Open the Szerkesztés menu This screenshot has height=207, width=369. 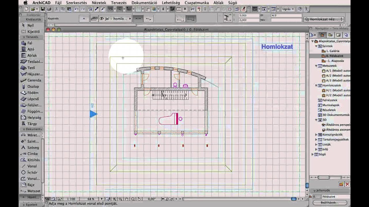(x=76, y=3)
